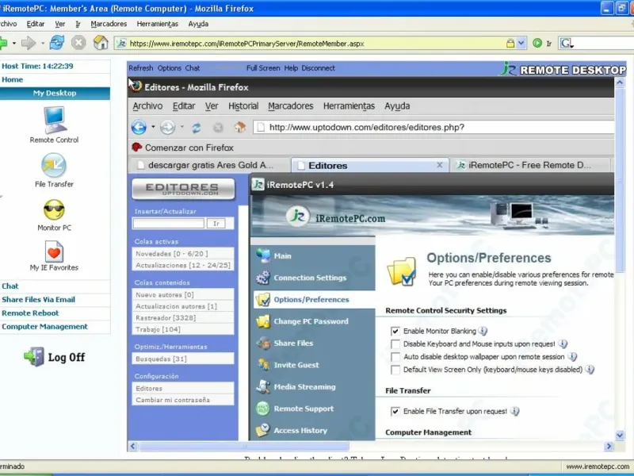Viewport: 634px width, 476px height.
Task: Click the Insertar/Actualizar input field
Action: pyautogui.click(x=169, y=224)
